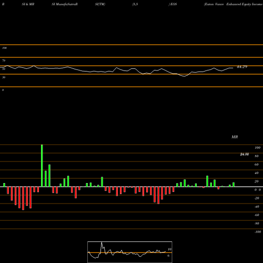The width and height of the screenshot is (263, 263).
Task: Click the -20 label on the MR axis
Action: point(257,198)
